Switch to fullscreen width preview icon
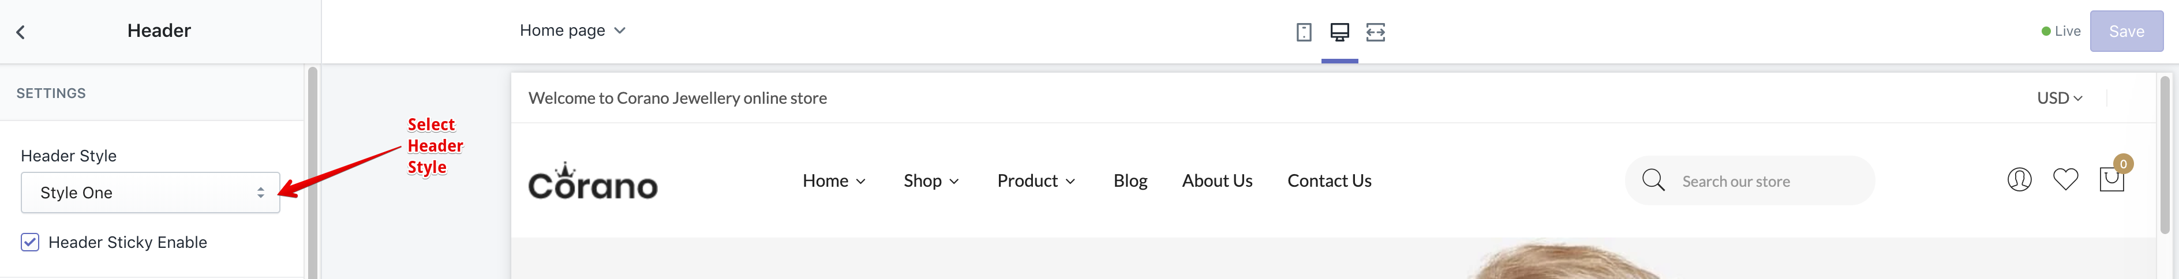The width and height of the screenshot is (2179, 279). 1375,32
